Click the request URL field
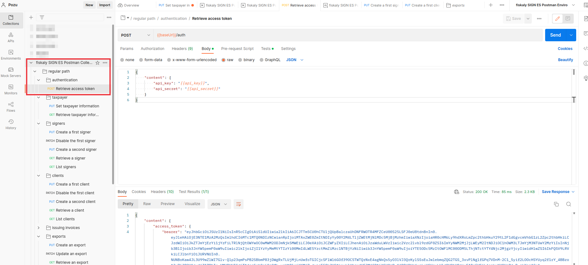Screen dimensions: 588x265 (x=348, y=35)
